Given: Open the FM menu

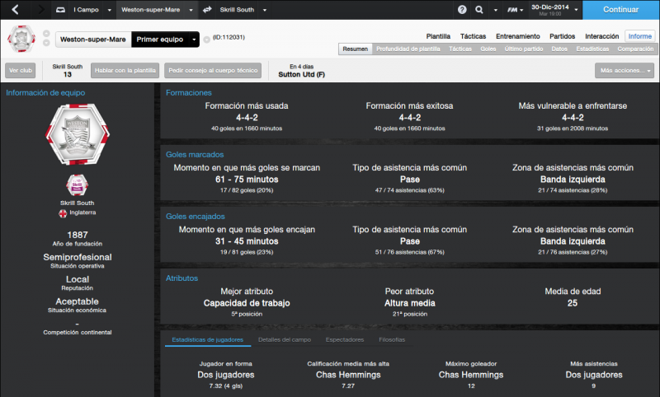Looking at the screenshot, I should coord(515,10).
